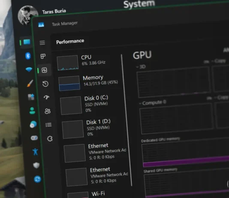Open Accessibility icon in Settings sidebar

(x=35, y=152)
